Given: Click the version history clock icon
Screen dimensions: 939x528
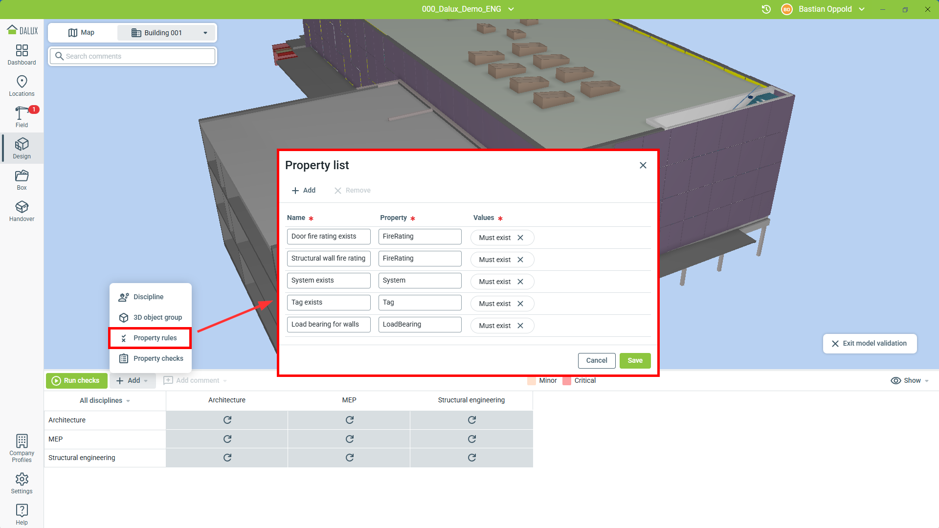Looking at the screenshot, I should coord(766,9).
